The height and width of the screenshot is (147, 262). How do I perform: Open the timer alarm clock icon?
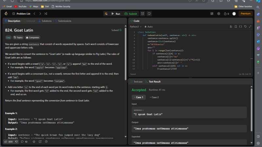pyautogui.click(x=142, y=14)
